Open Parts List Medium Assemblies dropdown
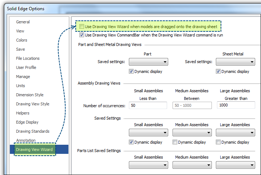 tap(192, 165)
